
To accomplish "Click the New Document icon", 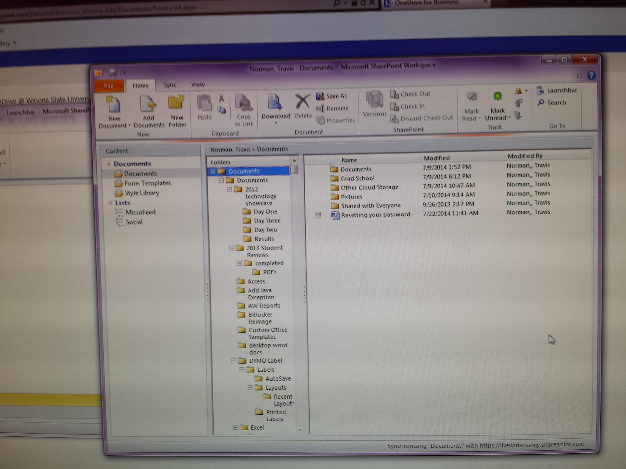I will [x=114, y=105].
